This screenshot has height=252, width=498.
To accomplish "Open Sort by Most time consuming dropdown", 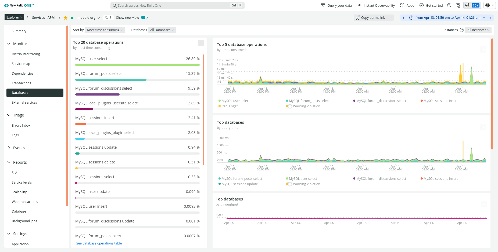I will tap(105, 30).
